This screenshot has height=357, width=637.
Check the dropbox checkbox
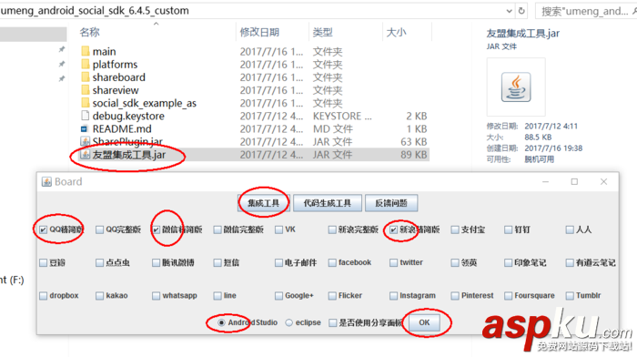click(x=43, y=296)
